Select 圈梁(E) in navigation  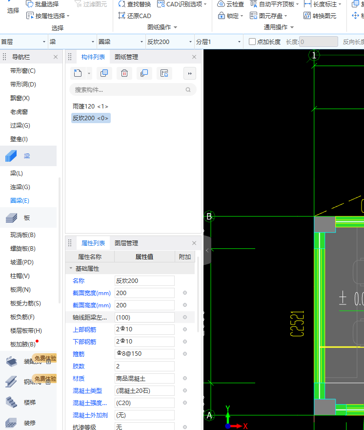pyautogui.click(x=20, y=200)
